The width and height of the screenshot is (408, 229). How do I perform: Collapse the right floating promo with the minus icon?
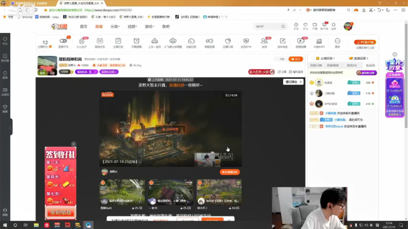tap(395, 54)
